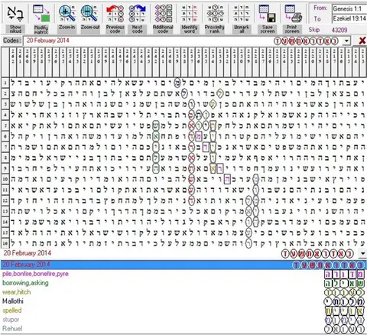367x335 pixels.
Task: Click row header 16 of the matrix
Action: coord(5,243)
